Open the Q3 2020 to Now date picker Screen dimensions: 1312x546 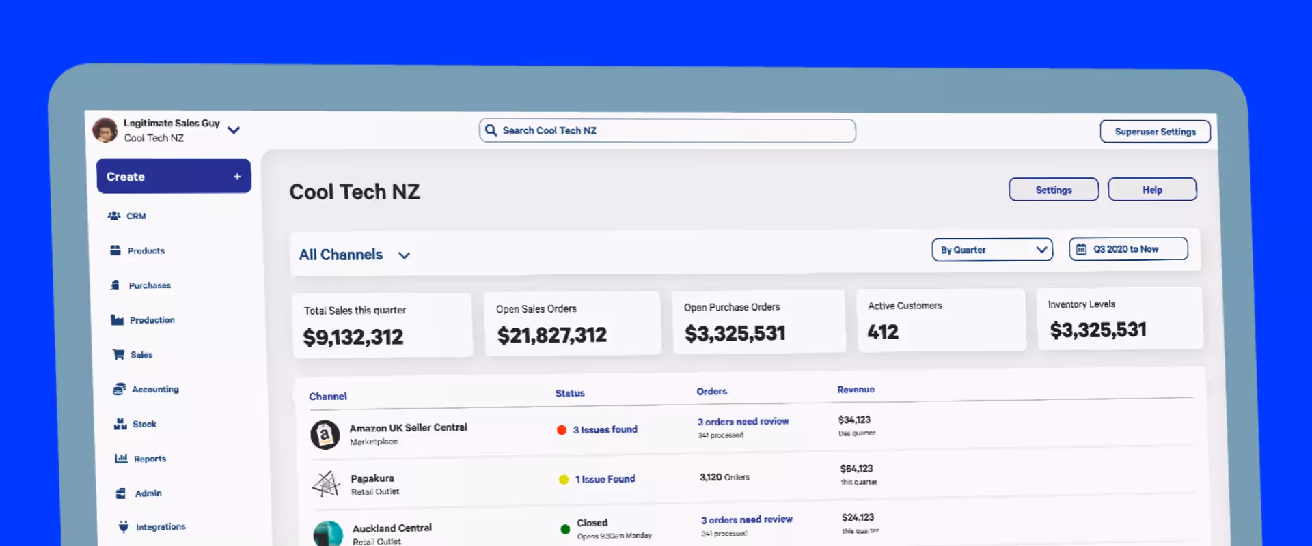tap(1128, 249)
